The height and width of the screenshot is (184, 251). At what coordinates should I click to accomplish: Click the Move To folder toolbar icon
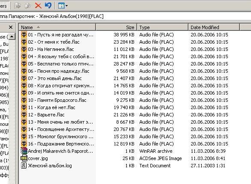[18, 6]
